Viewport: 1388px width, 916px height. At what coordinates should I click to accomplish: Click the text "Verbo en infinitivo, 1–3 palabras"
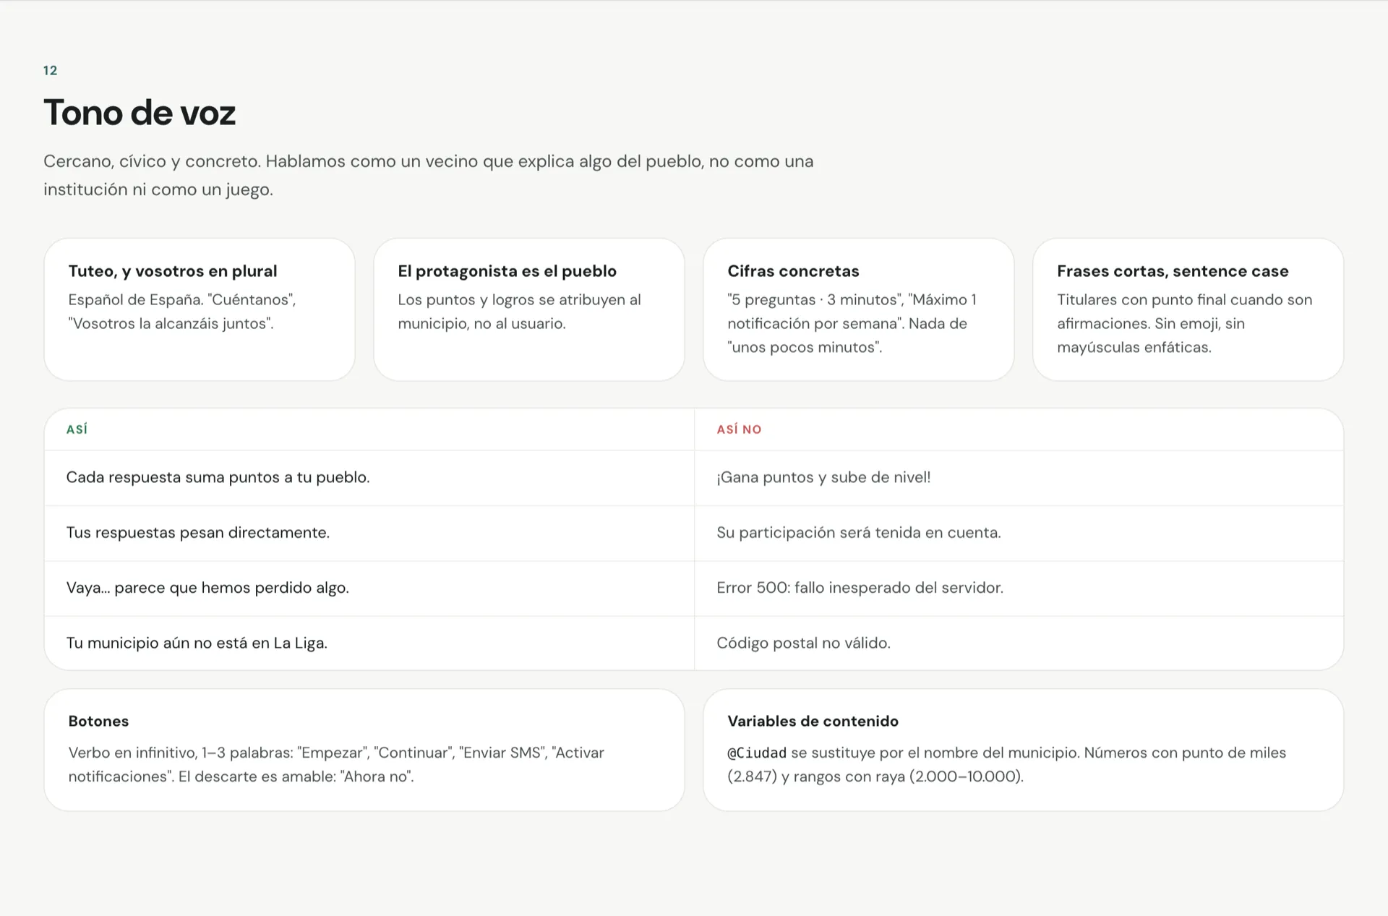point(180,753)
